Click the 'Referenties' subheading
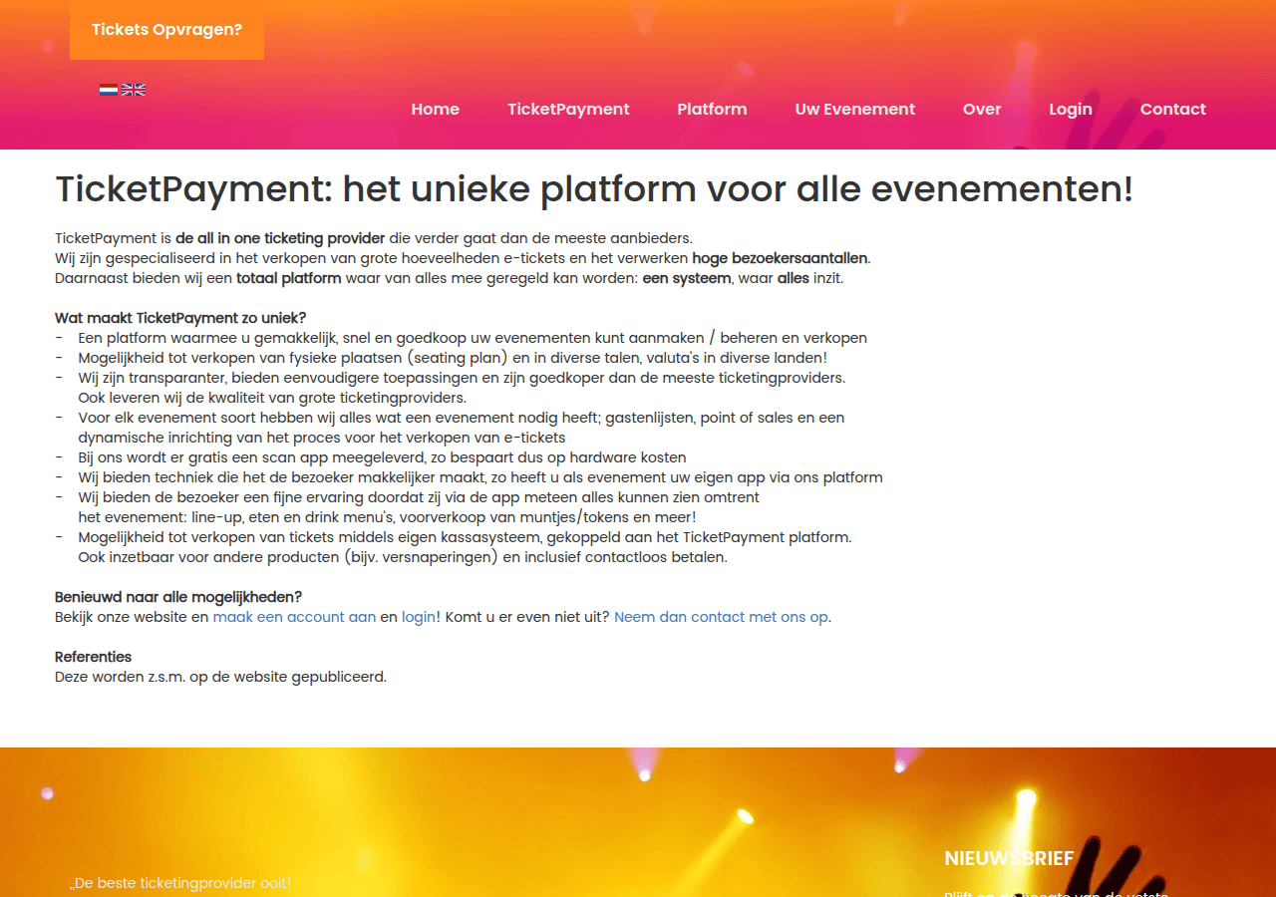The height and width of the screenshot is (897, 1276). click(x=93, y=657)
